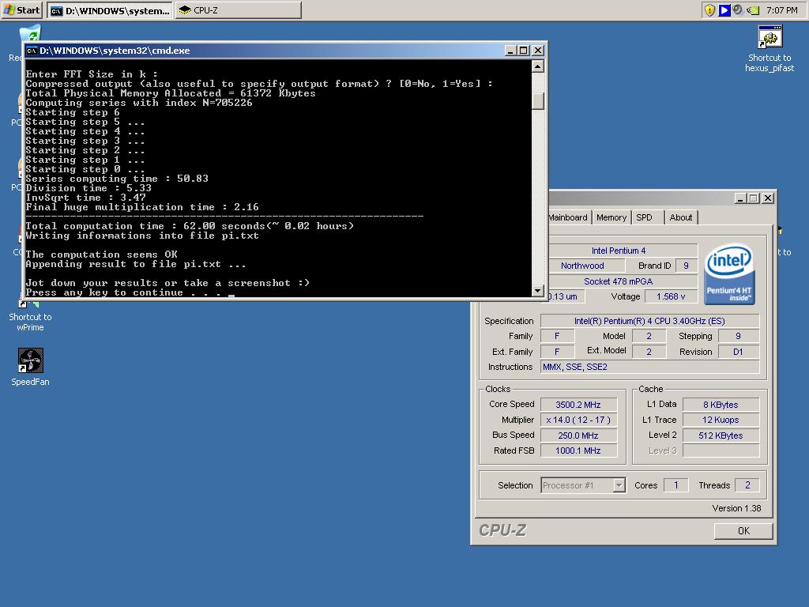Viewport: 809px width, 607px height.
Task: Click the cmd.exe window system menu icon
Action: [32, 51]
